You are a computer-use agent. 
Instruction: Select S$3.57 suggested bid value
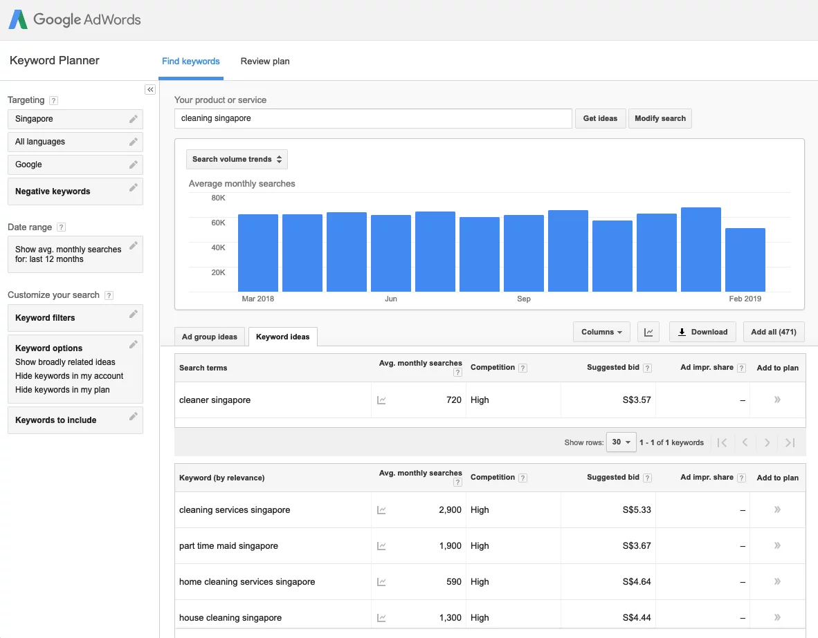637,400
